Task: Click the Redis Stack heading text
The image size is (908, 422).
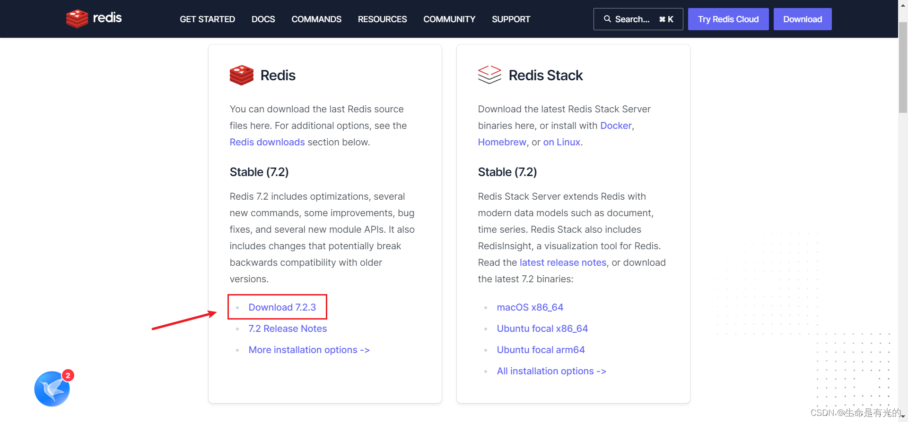Action: (546, 76)
